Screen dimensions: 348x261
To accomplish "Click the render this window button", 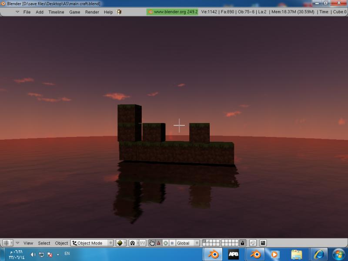I will pyautogui.click(x=263, y=243).
